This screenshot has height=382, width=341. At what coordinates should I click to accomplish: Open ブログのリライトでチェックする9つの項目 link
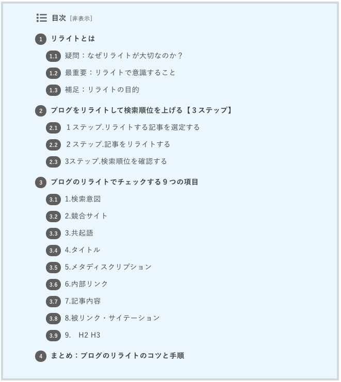[124, 182]
